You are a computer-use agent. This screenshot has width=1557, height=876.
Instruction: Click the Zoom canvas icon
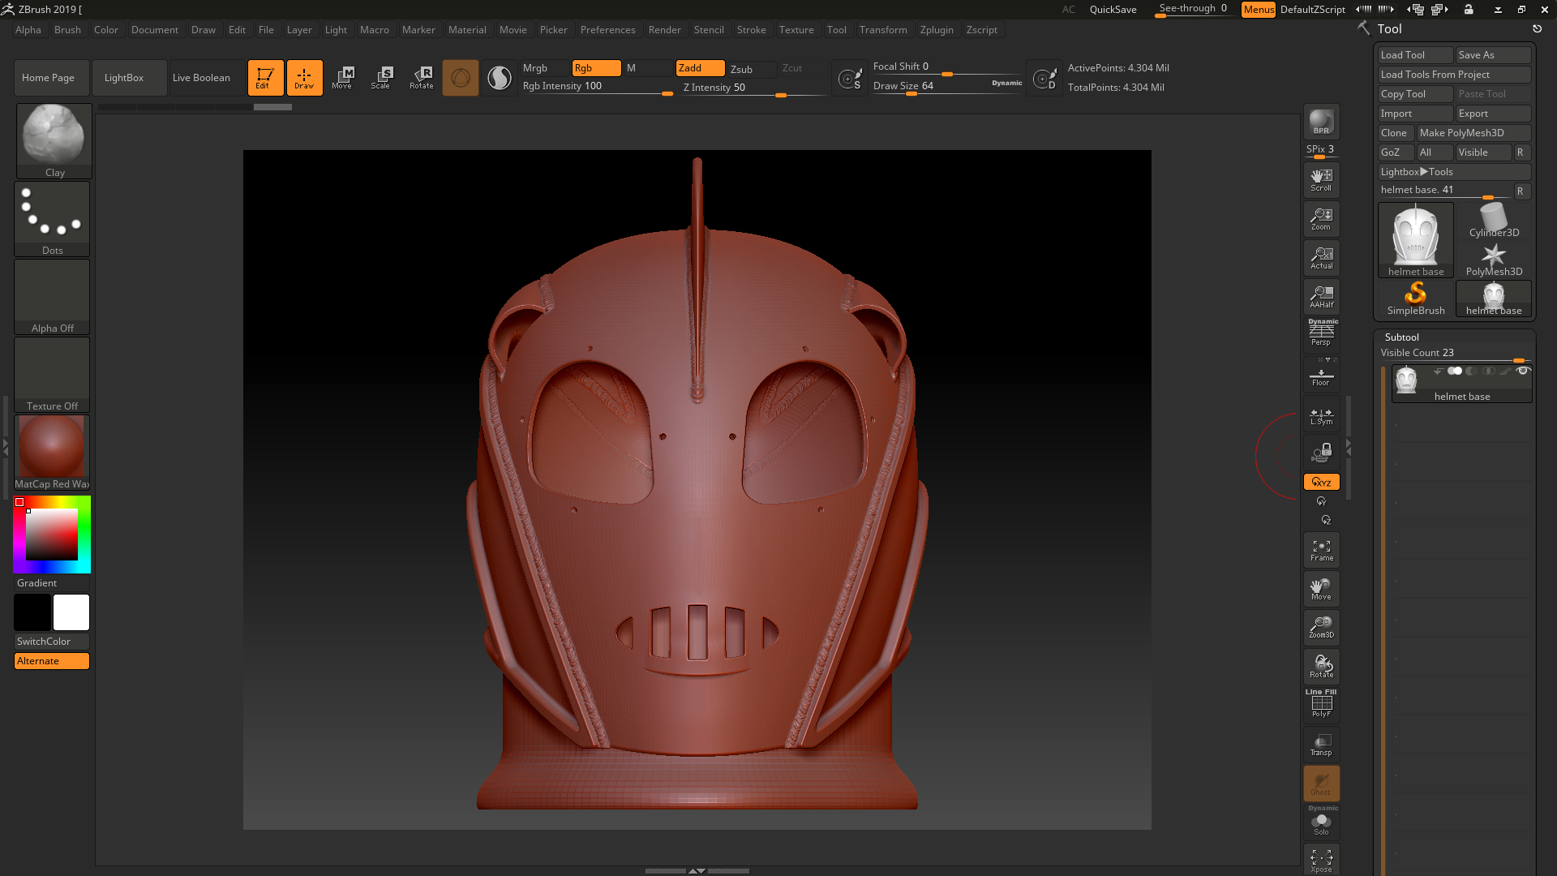pyautogui.click(x=1321, y=219)
